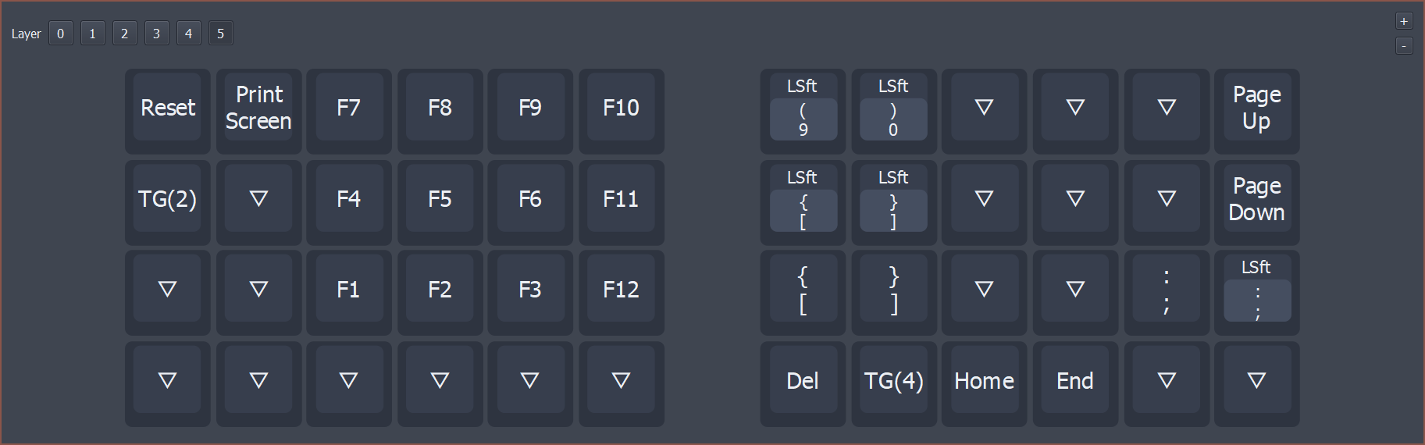Click the Page Down key
1425x445 pixels.
[x=1256, y=199]
